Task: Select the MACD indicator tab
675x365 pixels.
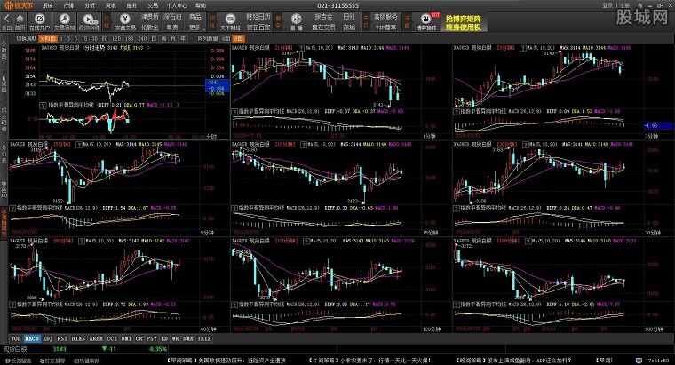Action: [x=32, y=338]
